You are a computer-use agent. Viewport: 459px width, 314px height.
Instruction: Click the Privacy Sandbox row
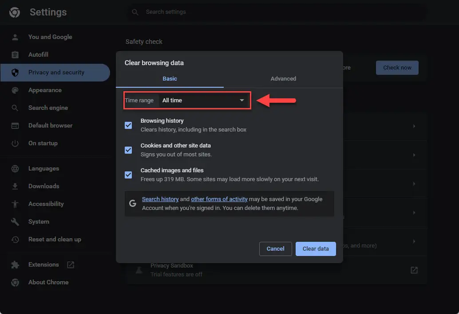[x=277, y=270]
